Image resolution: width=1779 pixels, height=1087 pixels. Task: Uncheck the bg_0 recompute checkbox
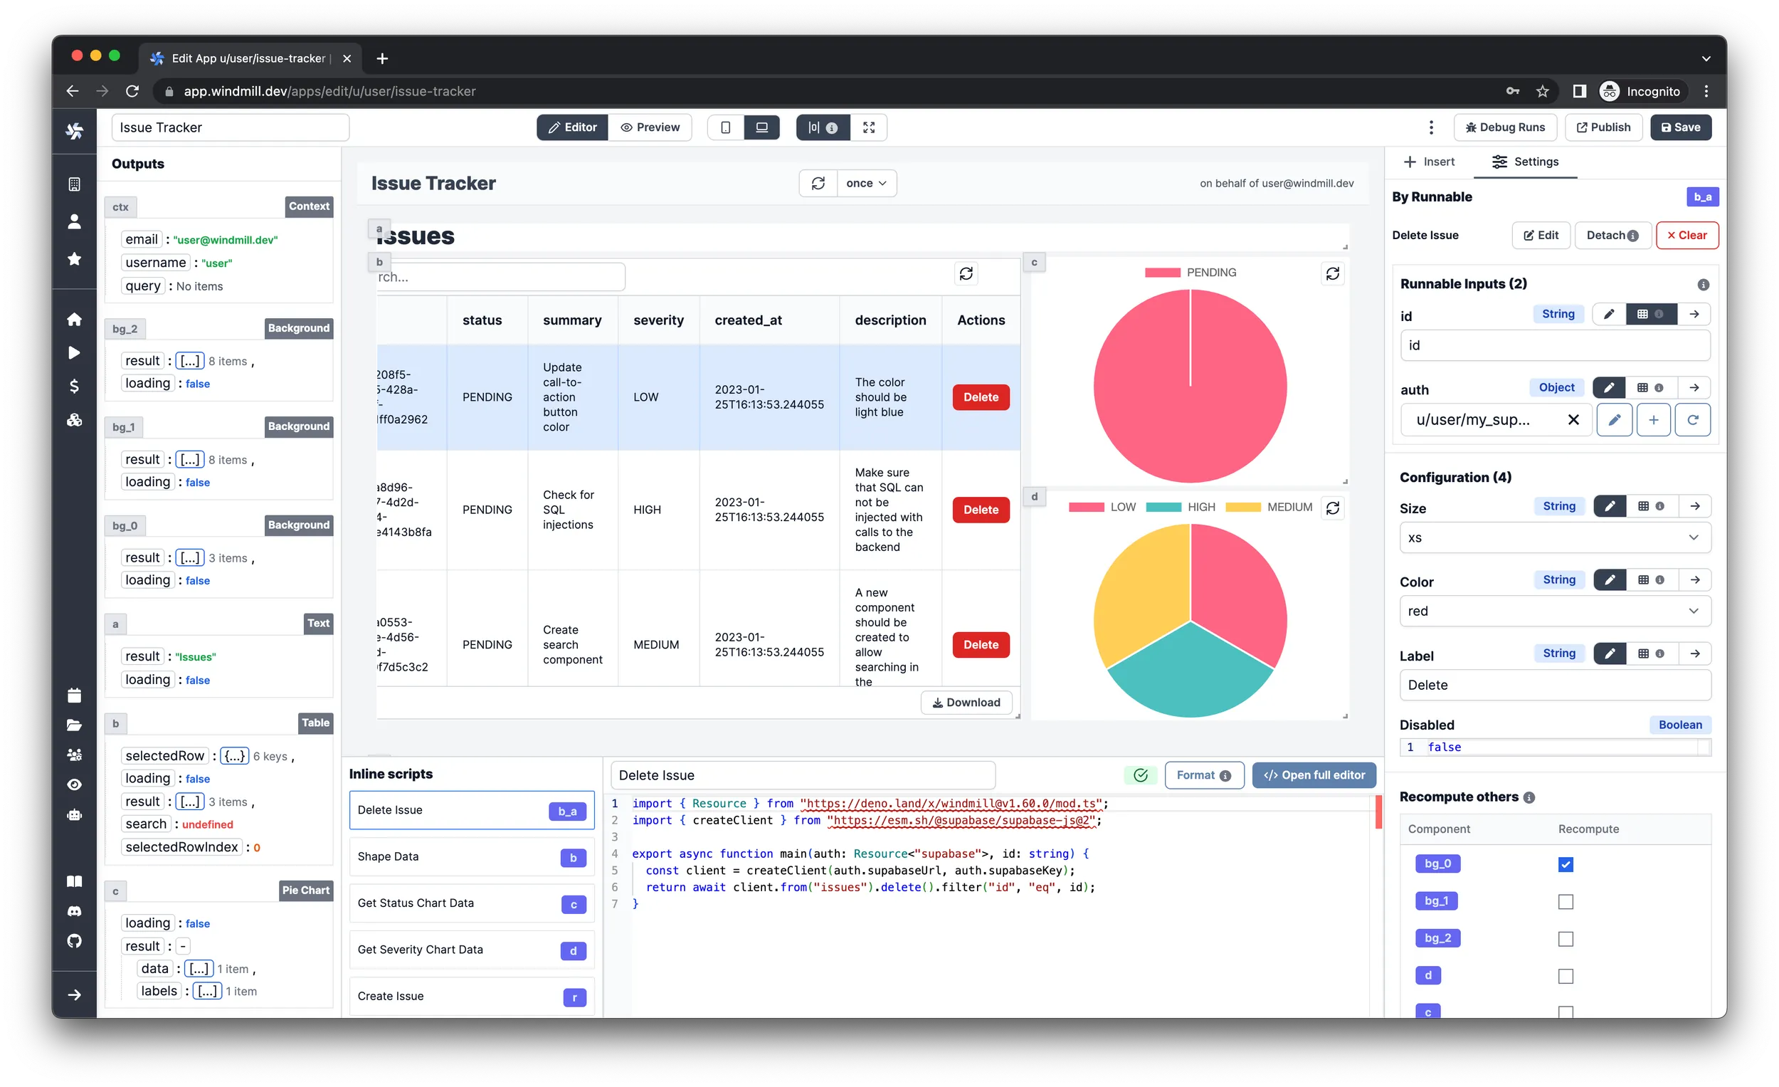[1566, 864]
